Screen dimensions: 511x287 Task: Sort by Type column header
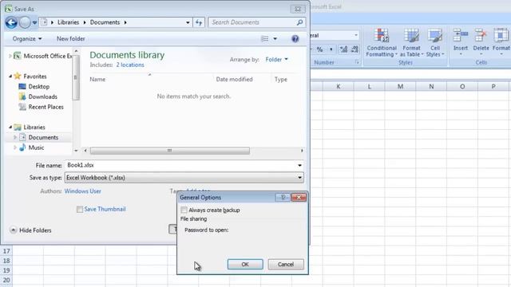coord(280,79)
